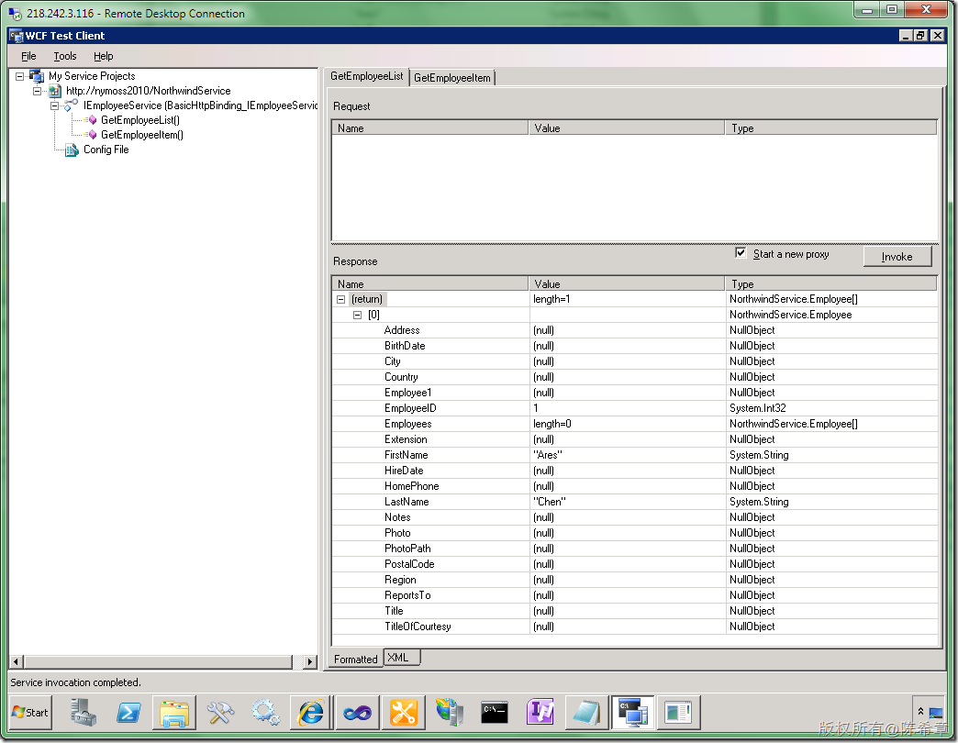Open Visual Studio infinity icon in taskbar
This screenshot has height=743, width=958.
coord(358,713)
